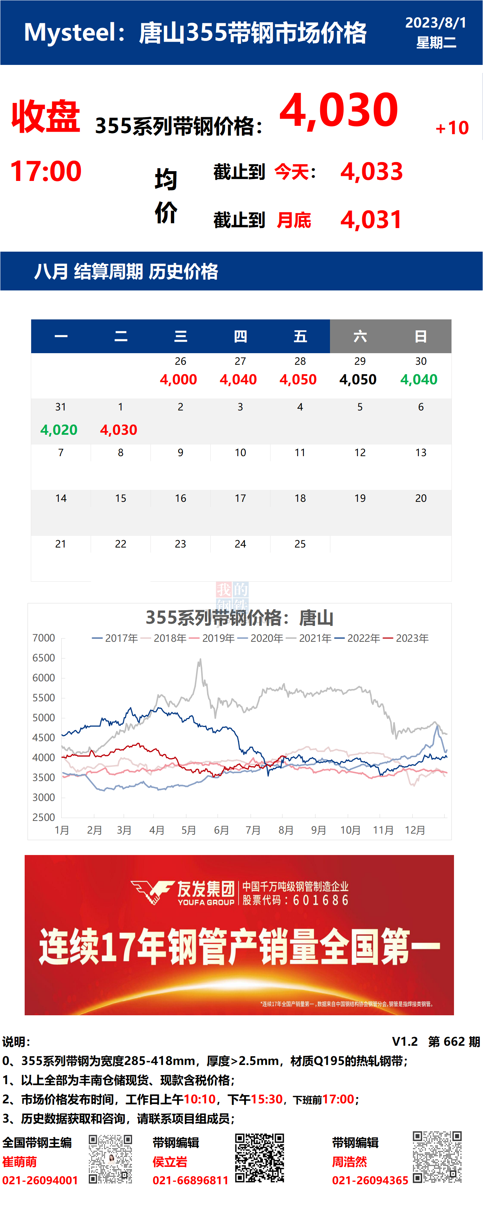The width and height of the screenshot is (483, 1210).
Task: Click the 4,000 price on day 26
Action: click(x=178, y=380)
